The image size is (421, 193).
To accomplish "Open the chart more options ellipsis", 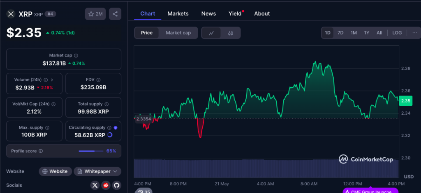I will click(x=415, y=33).
